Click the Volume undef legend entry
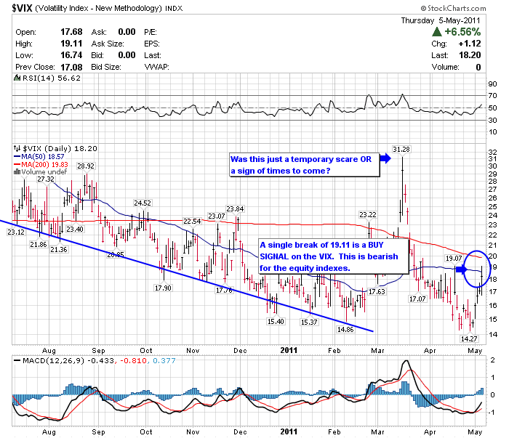The width and height of the screenshot is (509, 438). point(44,172)
